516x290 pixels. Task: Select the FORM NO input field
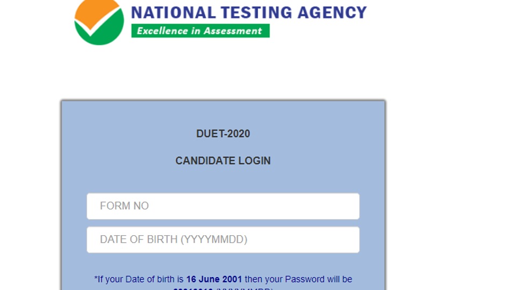223,206
